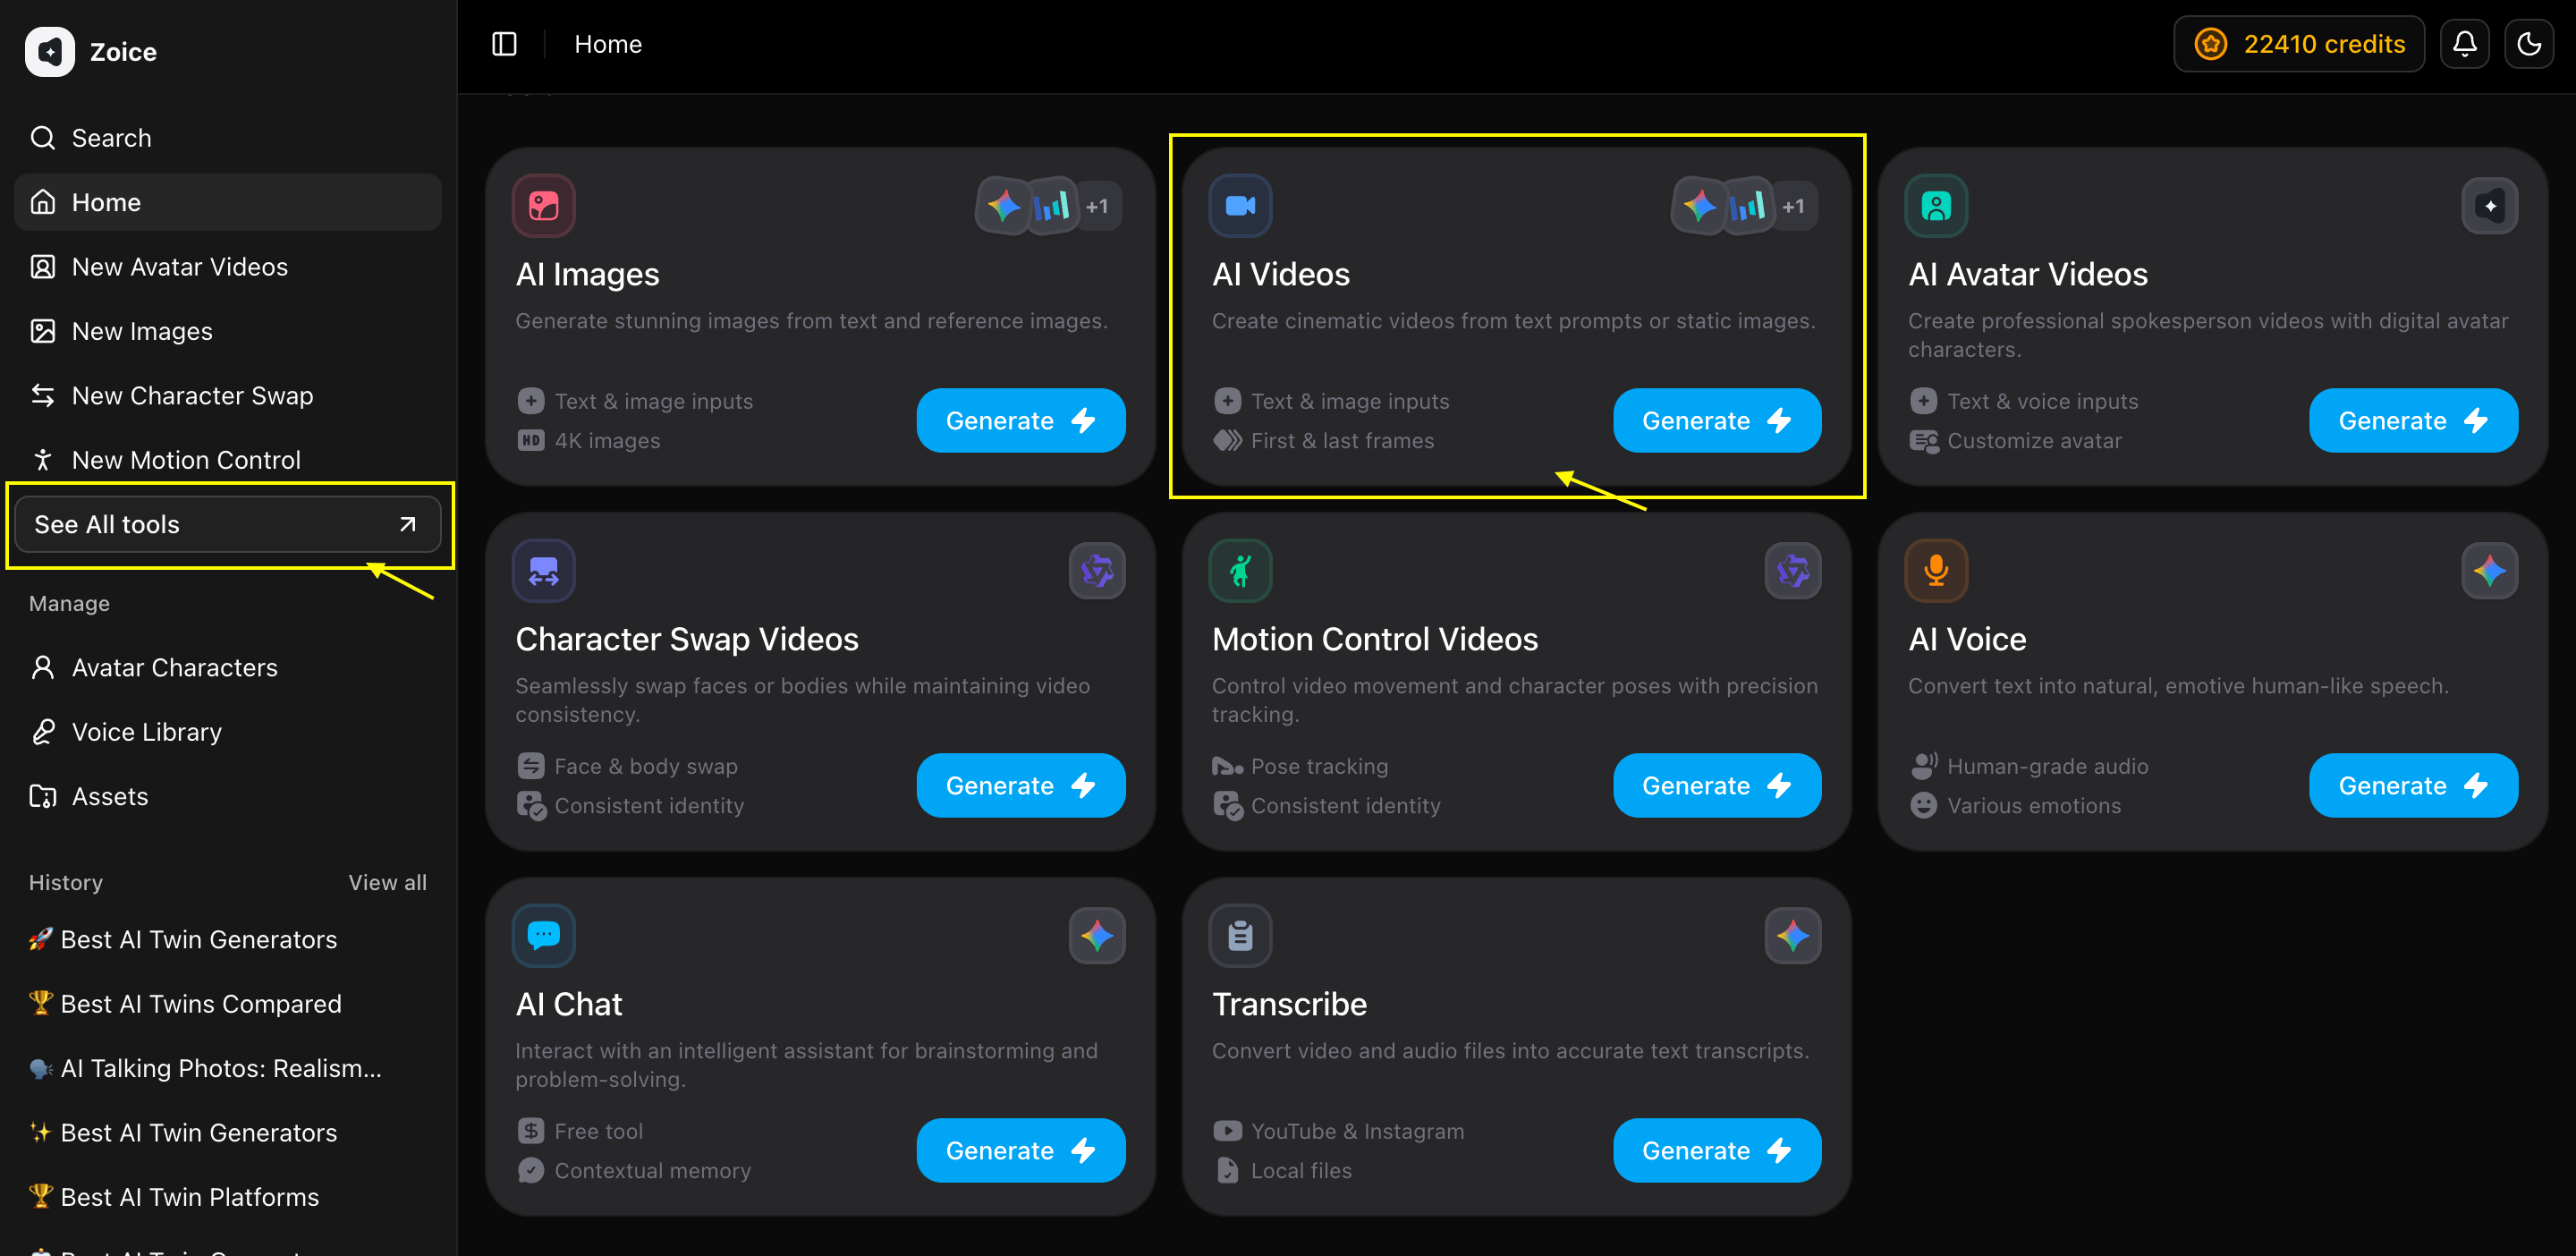Click Customize avatar feature text
This screenshot has width=2576, height=1256.
coord(2034,441)
